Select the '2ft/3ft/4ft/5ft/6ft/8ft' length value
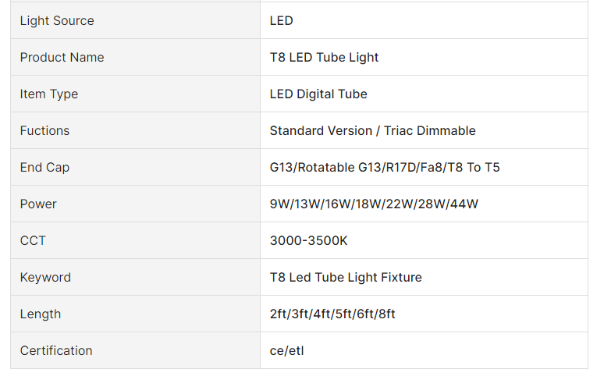Screen dimensions: 604x376 click(332, 314)
